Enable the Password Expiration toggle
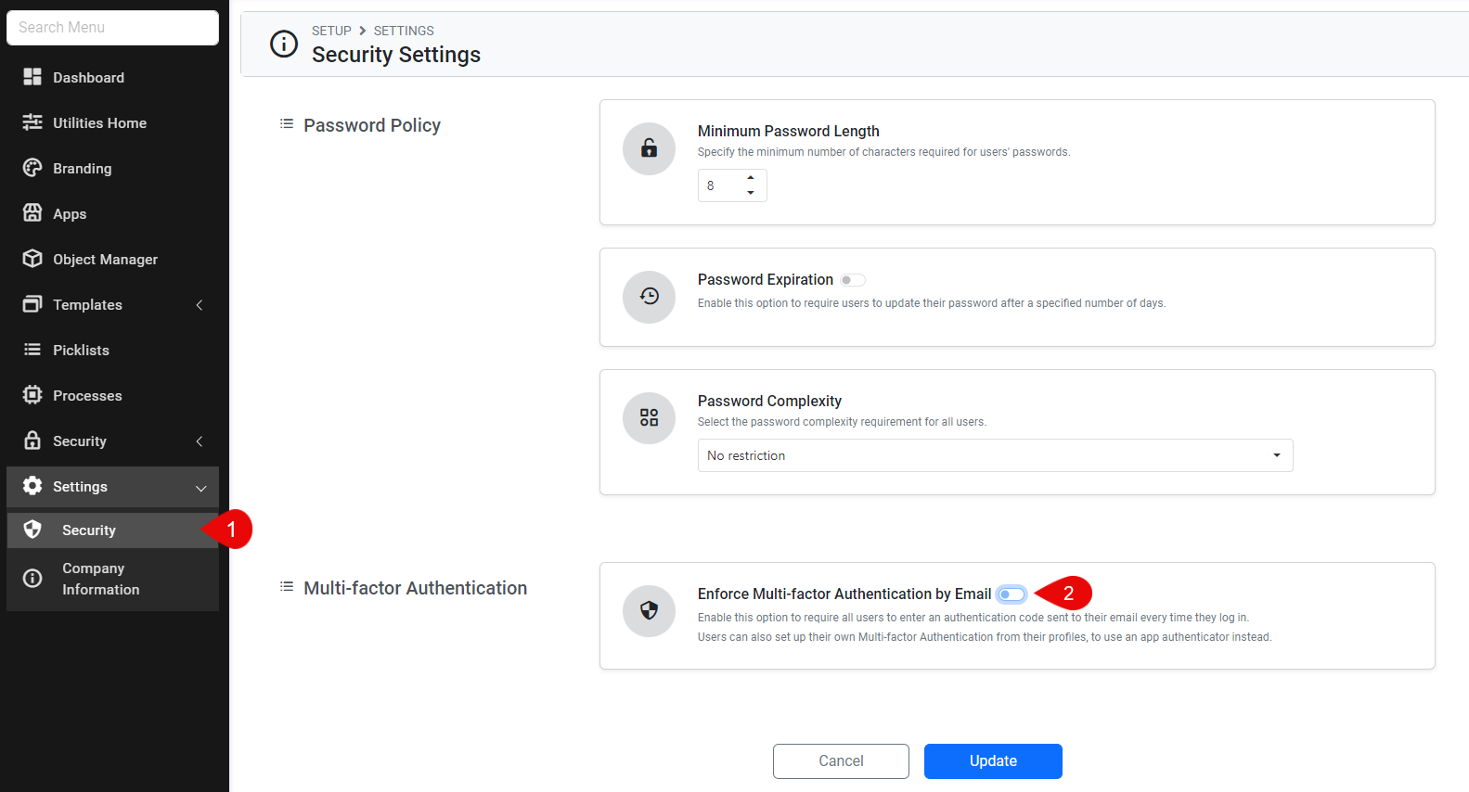The width and height of the screenshot is (1469, 792). click(x=853, y=280)
